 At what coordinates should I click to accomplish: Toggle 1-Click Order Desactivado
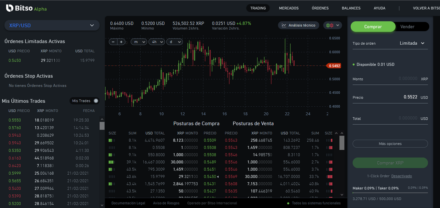[401, 176]
